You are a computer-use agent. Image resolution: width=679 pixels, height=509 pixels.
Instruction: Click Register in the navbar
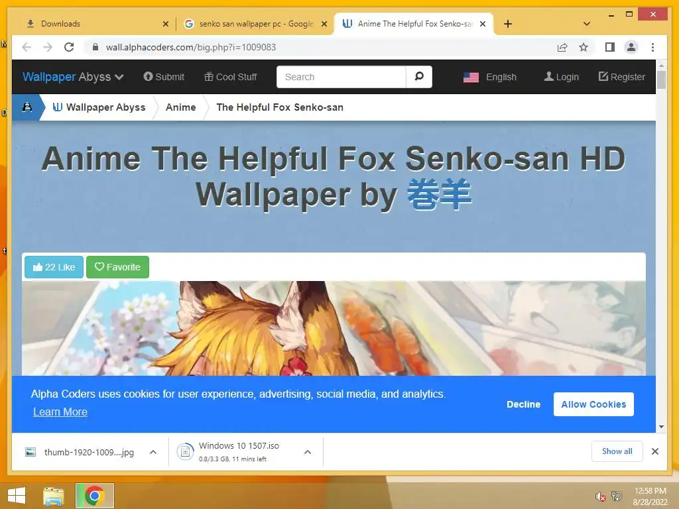point(622,77)
